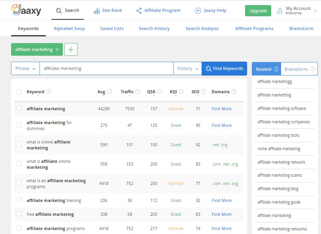Screen dimensions: 321x234
Task: Select related keyword 'affiliate marketing network'
Action: coord(281,162)
